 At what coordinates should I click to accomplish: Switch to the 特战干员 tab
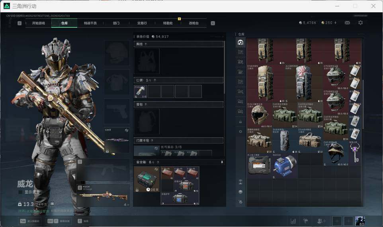(x=90, y=23)
